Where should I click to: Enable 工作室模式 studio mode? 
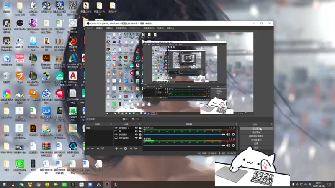click(256, 140)
